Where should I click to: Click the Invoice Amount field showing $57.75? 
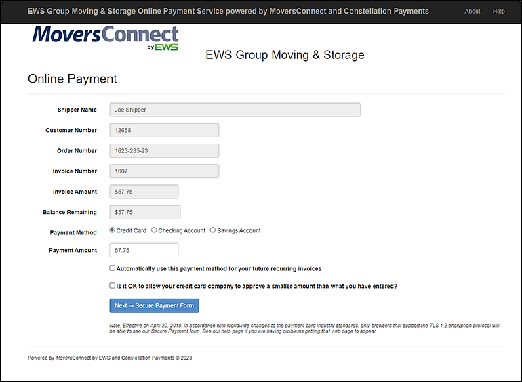coord(144,192)
